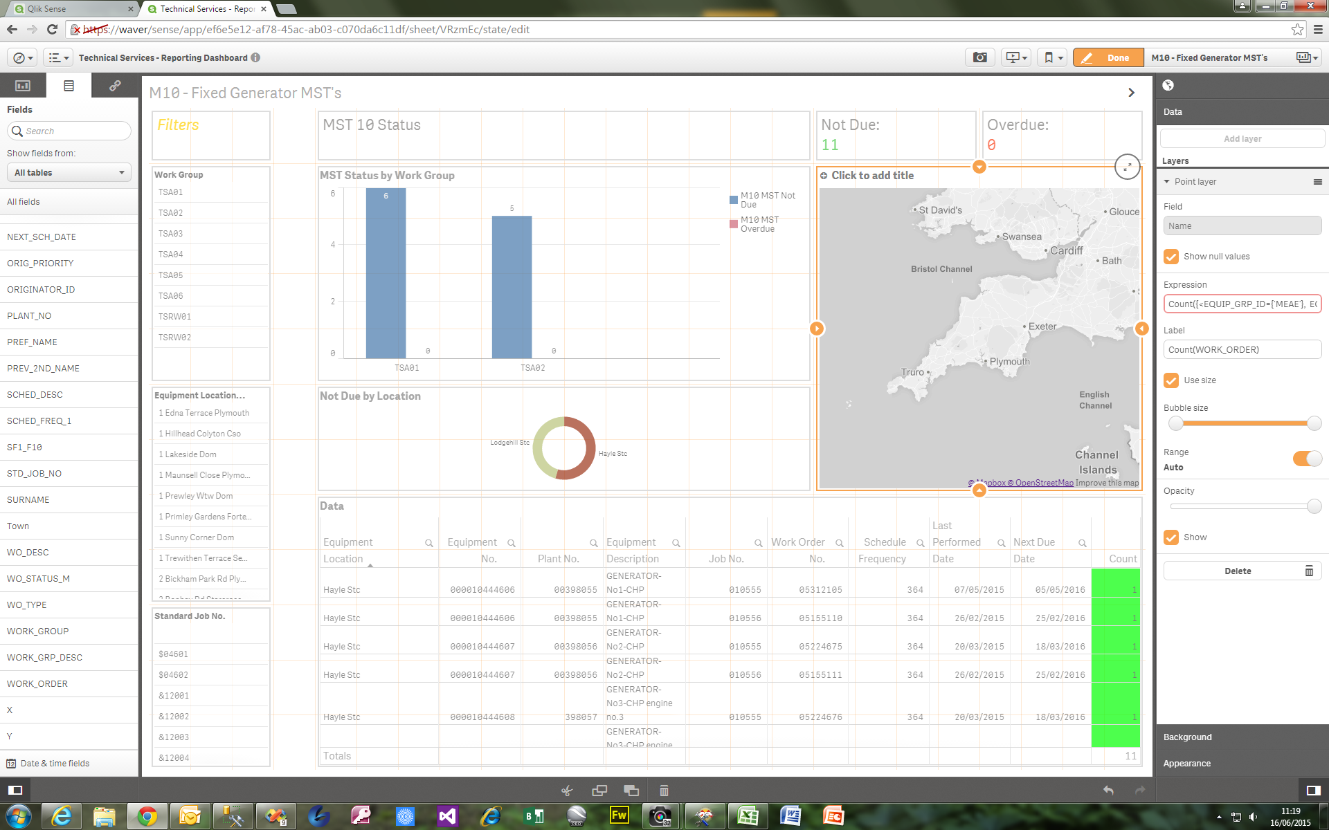Adjust the Bubble size slider left handle
The image size is (1329, 830).
[x=1176, y=423]
